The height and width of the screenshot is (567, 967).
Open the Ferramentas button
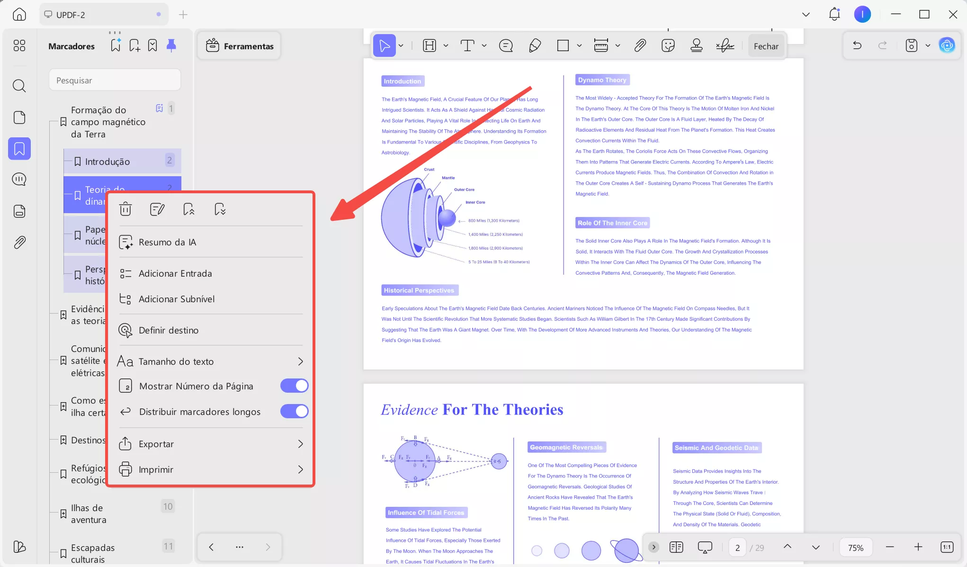[x=240, y=46]
